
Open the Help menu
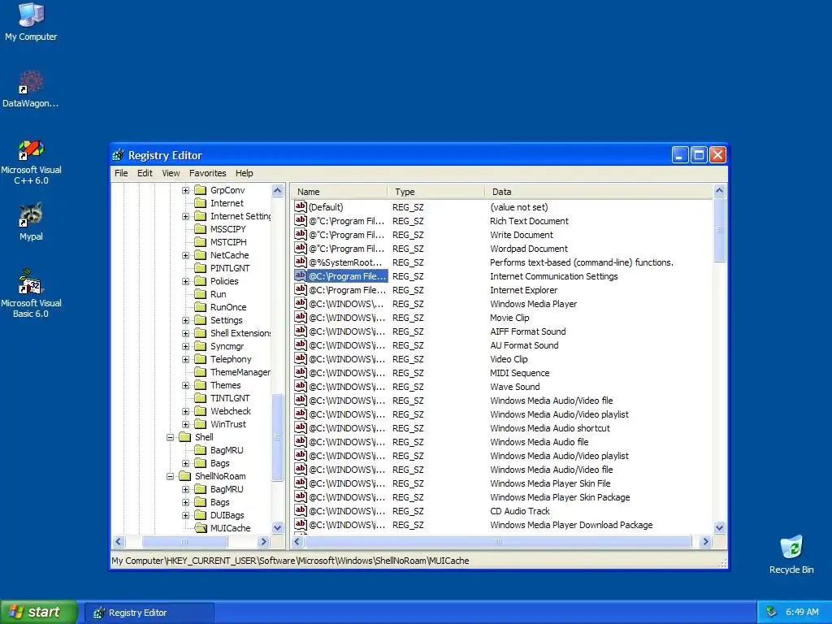(x=244, y=173)
